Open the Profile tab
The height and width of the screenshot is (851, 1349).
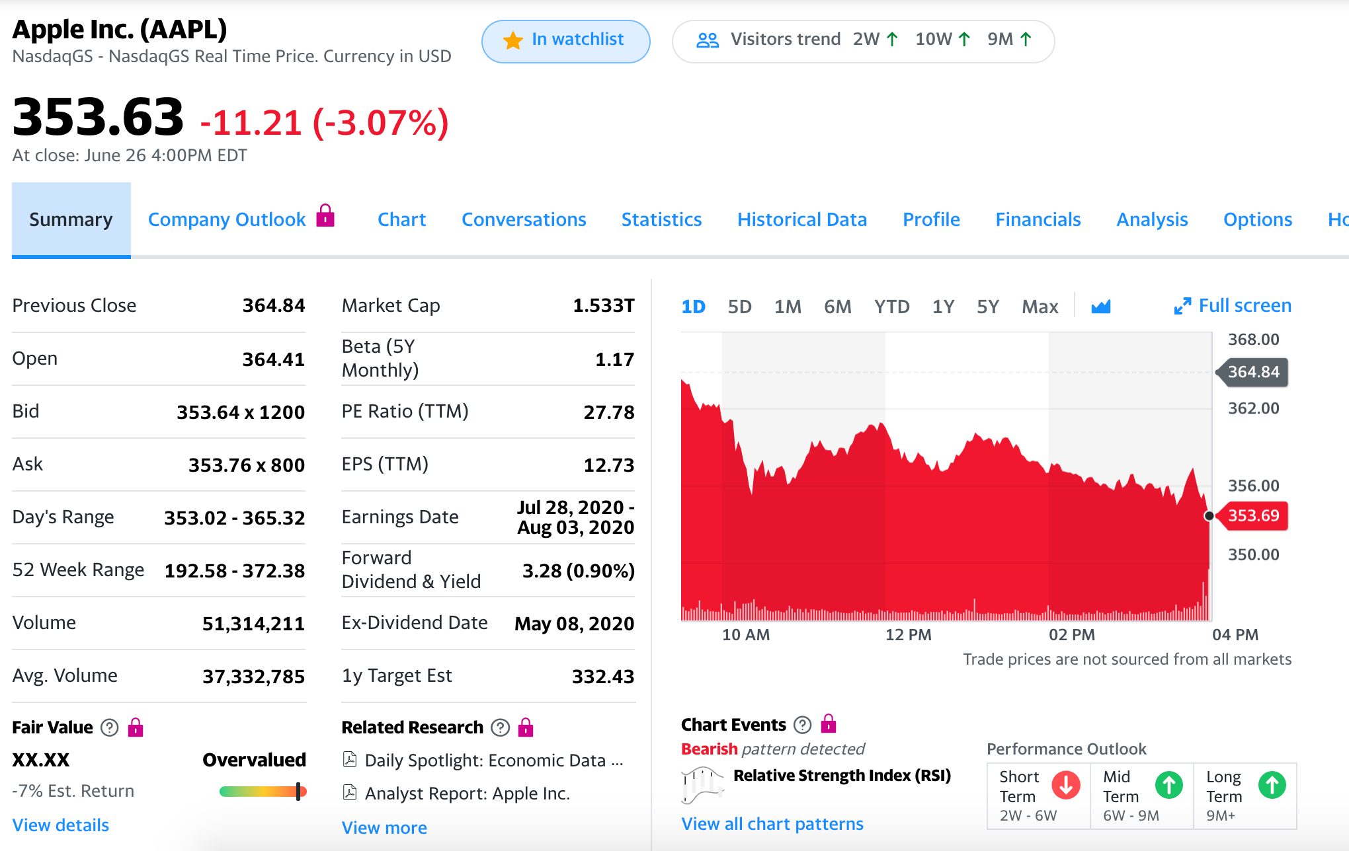[931, 219]
